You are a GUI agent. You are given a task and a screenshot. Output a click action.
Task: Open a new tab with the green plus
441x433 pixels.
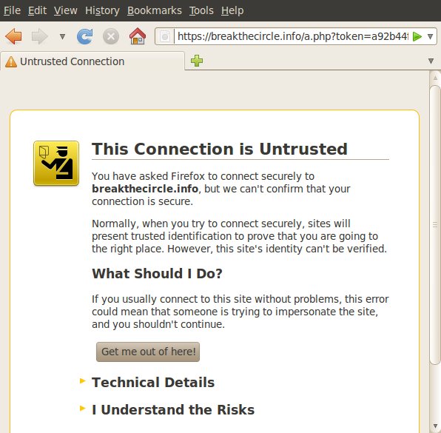pyautogui.click(x=197, y=61)
